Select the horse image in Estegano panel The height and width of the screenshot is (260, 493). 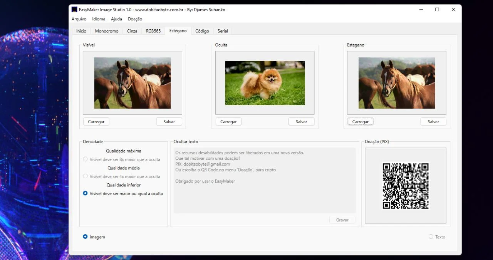click(x=397, y=83)
